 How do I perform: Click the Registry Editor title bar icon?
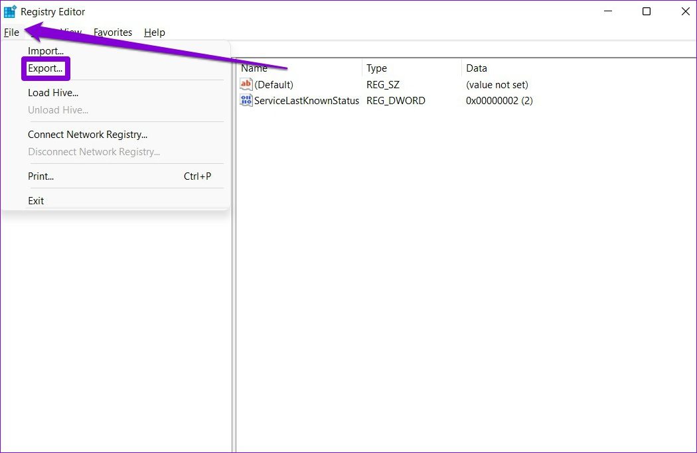pos(10,11)
